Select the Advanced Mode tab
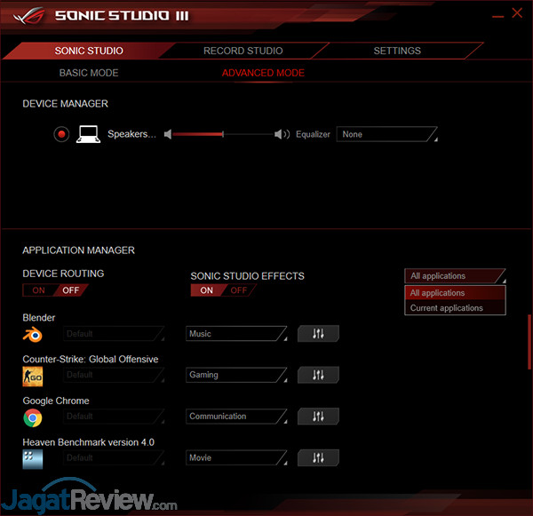 (x=263, y=73)
